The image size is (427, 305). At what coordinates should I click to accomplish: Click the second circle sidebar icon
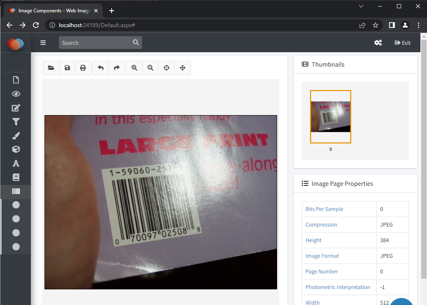[x=16, y=219]
